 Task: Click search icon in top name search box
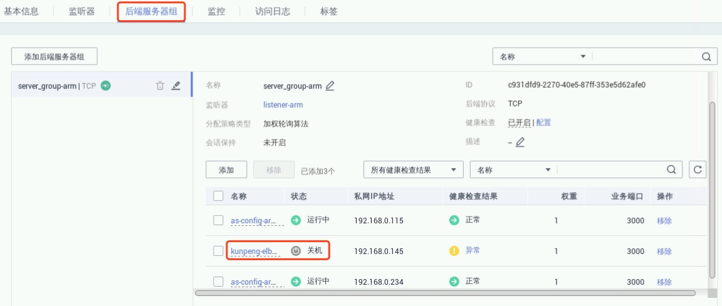(x=706, y=56)
